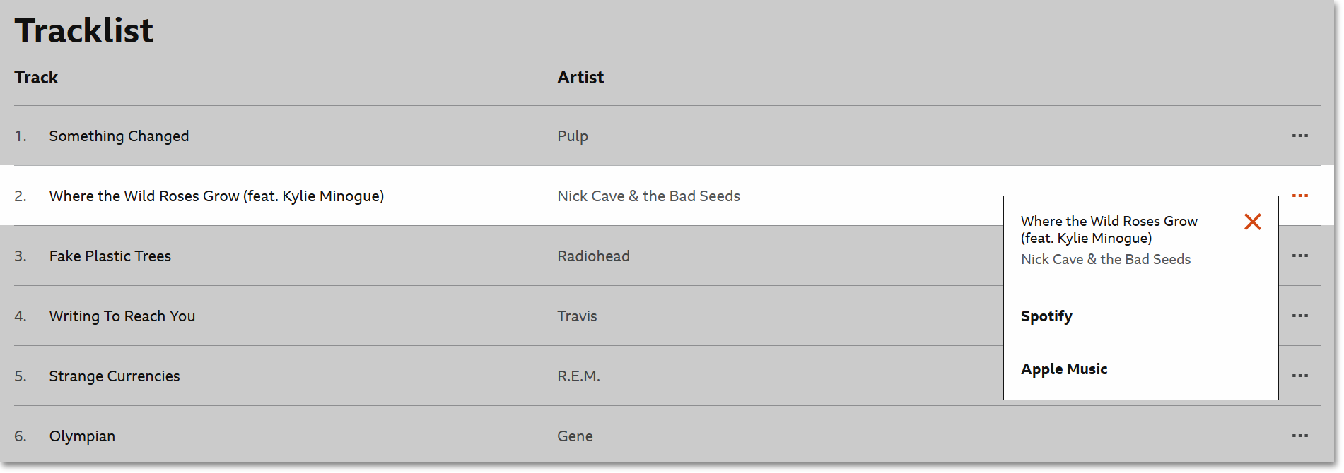Screen dimensions: 1344x473
Task: Open more options for Olympian by Gene
Action: (1301, 436)
